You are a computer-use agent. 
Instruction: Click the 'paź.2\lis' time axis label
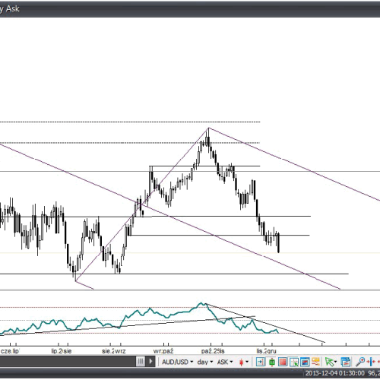tap(213, 351)
